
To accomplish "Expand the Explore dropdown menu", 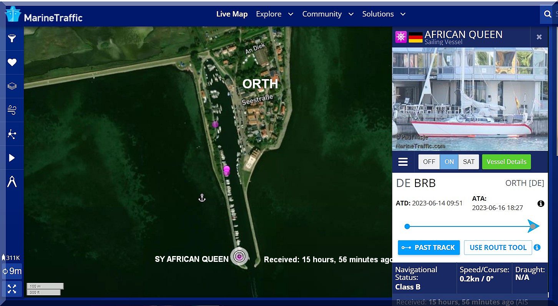I will [274, 14].
